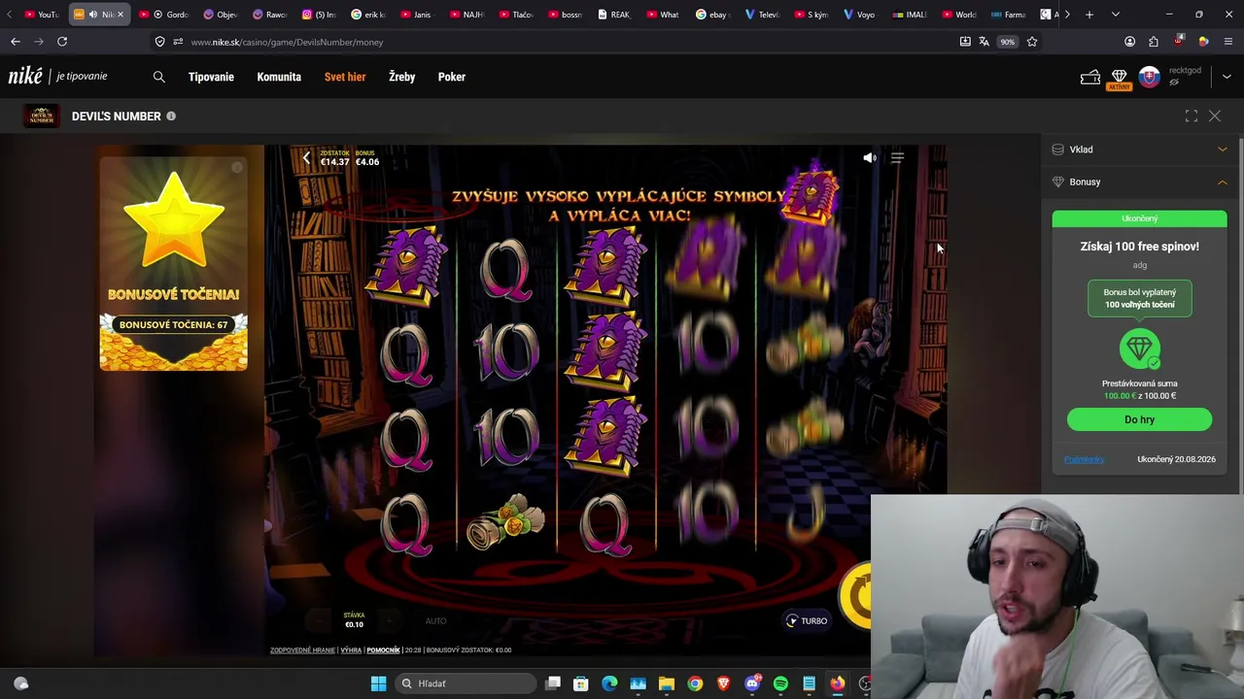This screenshot has width=1244, height=699.
Task: Enable Turbo spin mode
Action: (807, 621)
